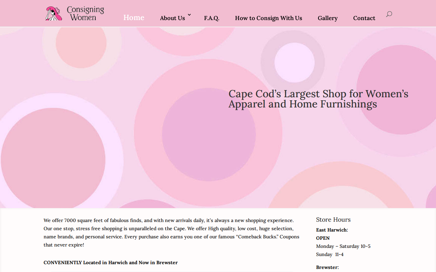Image resolution: width=436 pixels, height=272 pixels.
Task: Open the Contact page
Action: coord(364,18)
